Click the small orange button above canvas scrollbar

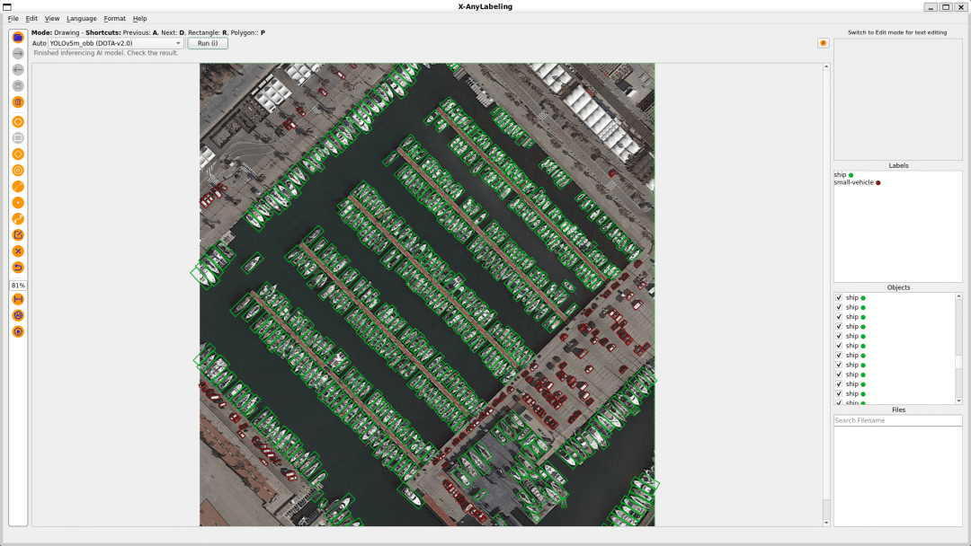(x=823, y=43)
